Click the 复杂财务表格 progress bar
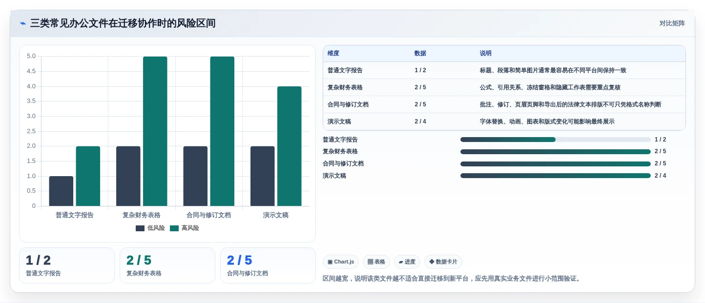The width and height of the screenshot is (705, 303). click(x=556, y=151)
